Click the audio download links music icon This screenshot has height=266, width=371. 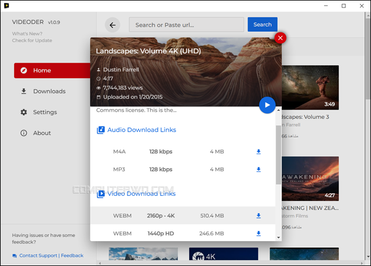100,130
